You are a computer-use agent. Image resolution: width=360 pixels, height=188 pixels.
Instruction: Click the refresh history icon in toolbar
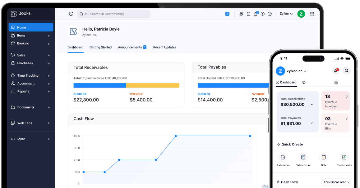(71, 14)
